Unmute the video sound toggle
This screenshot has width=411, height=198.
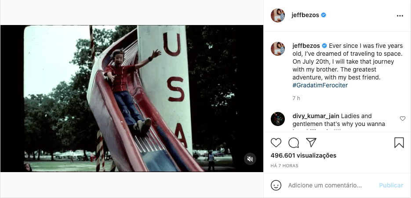250,159
